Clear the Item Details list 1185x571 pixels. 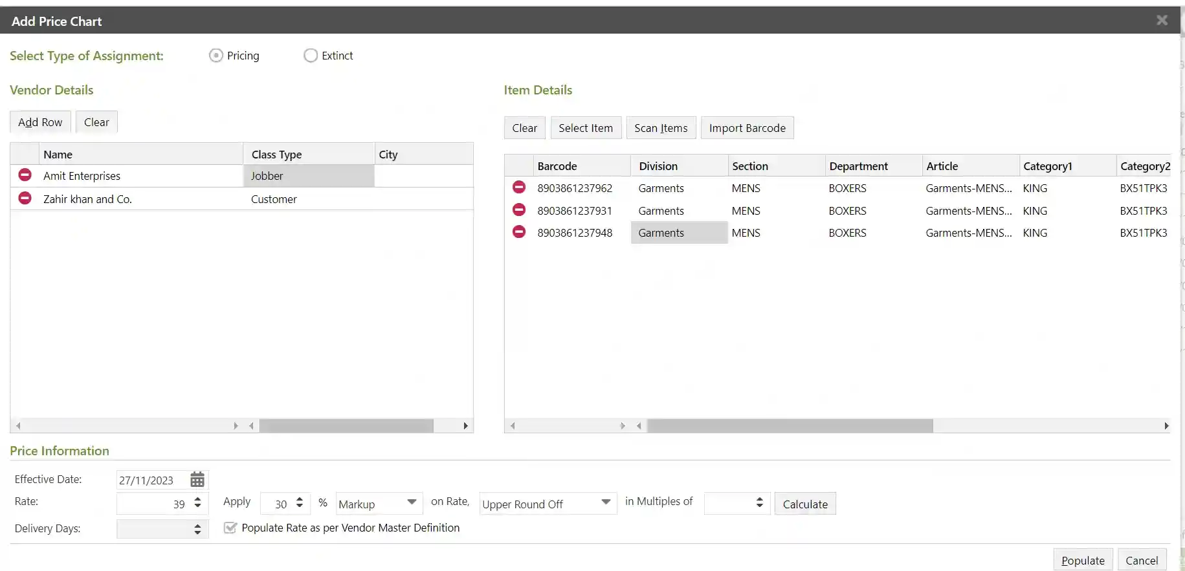pos(525,128)
